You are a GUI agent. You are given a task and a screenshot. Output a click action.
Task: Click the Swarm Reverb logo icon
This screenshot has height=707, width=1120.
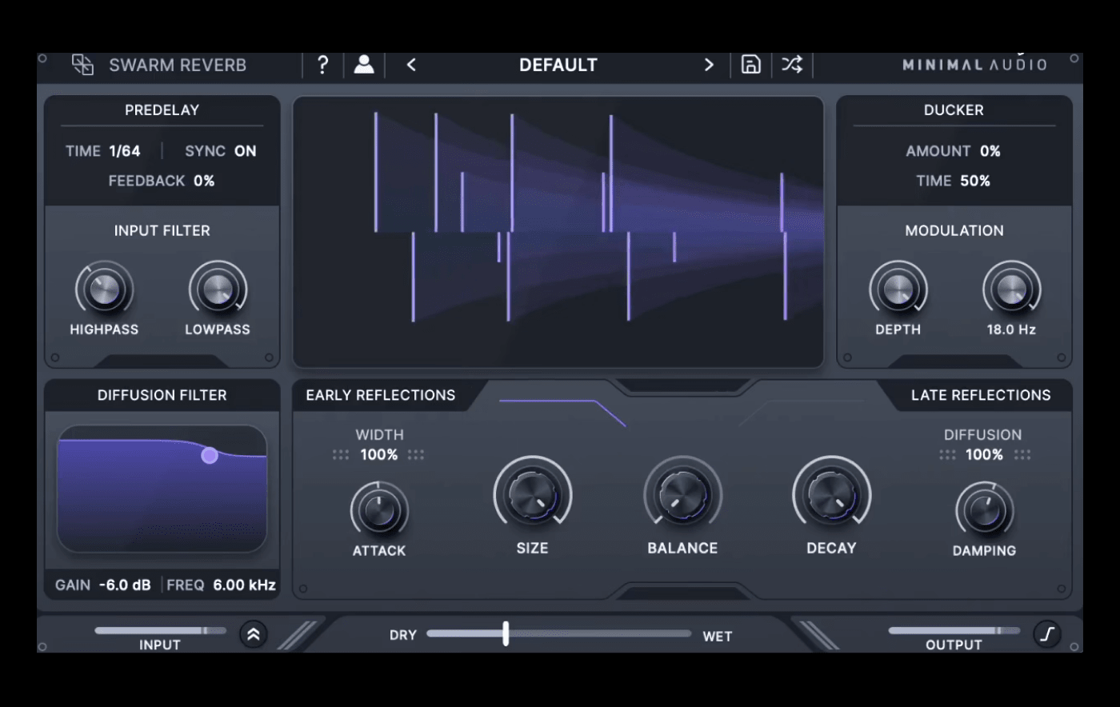pos(82,65)
